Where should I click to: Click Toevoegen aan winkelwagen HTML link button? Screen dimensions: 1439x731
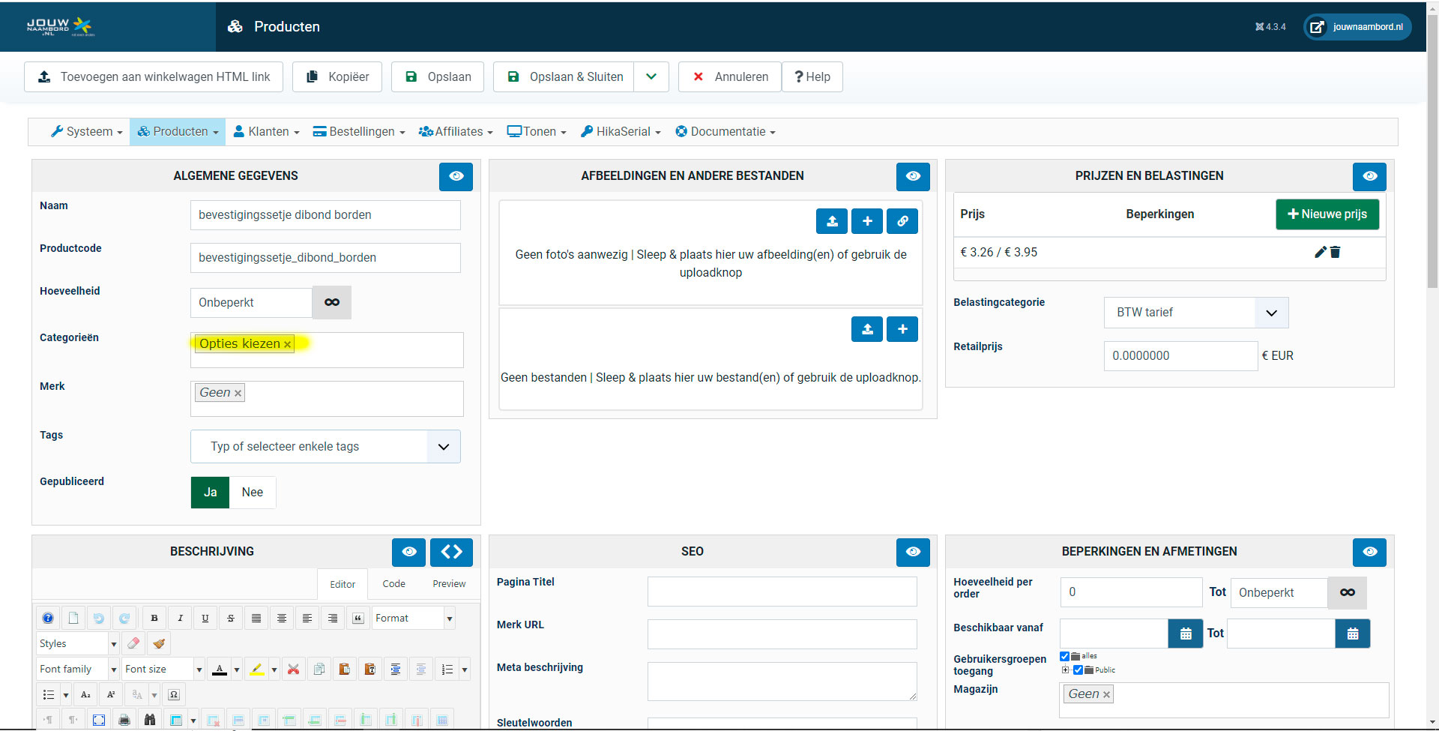[x=154, y=77]
